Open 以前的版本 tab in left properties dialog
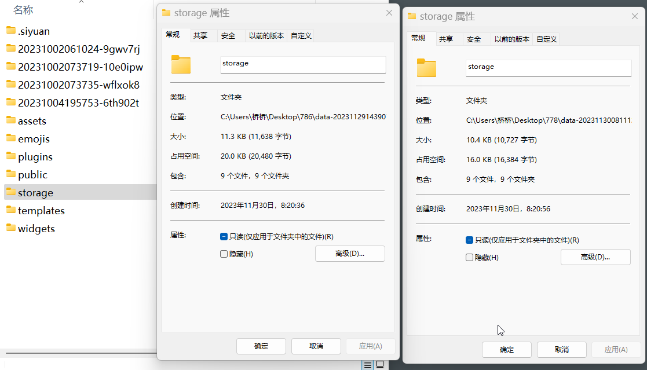Viewport: 647px width, 370px height. [266, 36]
